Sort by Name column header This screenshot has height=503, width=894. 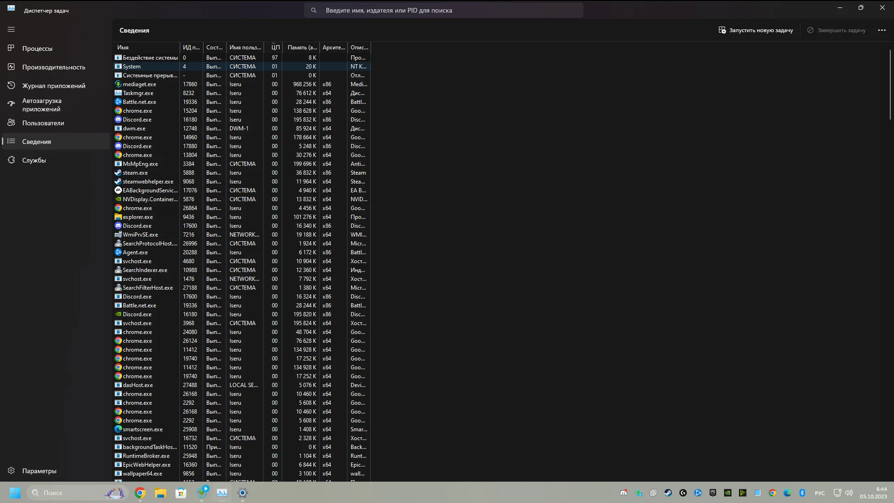pos(123,48)
